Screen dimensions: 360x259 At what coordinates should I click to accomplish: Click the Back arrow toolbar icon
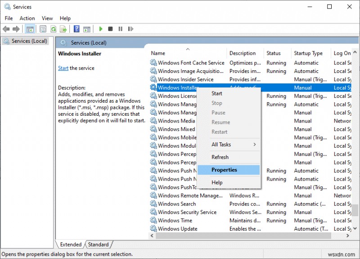tap(6, 29)
